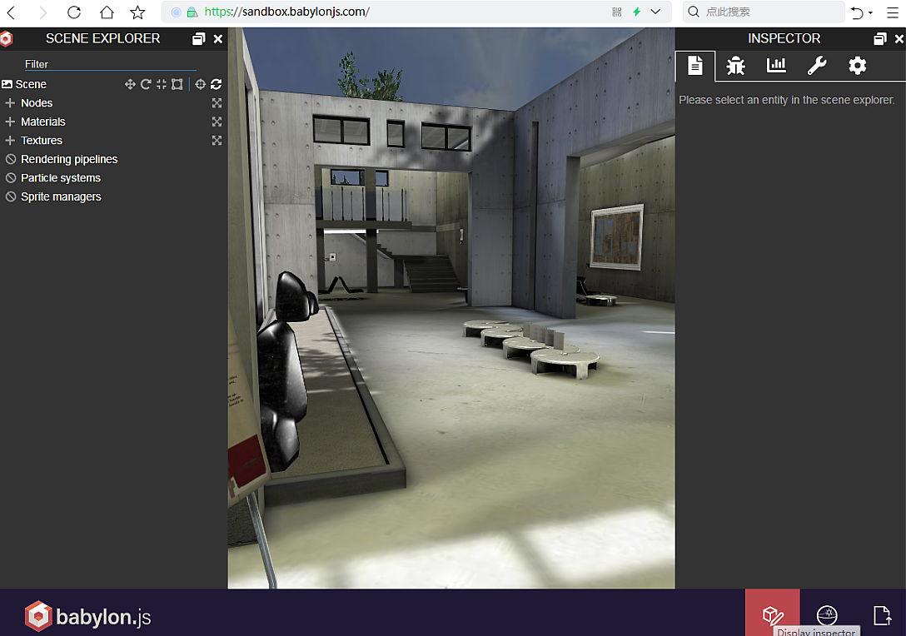This screenshot has height=636, width=906.
Task: Open the environment settings globe icon
Action: click(x=828, y=615)
